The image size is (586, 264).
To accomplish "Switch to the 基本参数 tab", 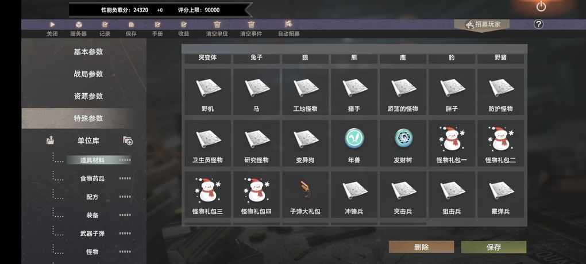I will [x=88, y=52].
